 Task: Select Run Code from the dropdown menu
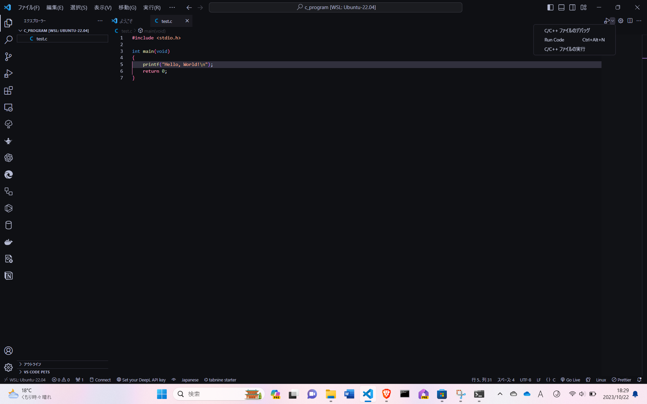pos(554,40)
